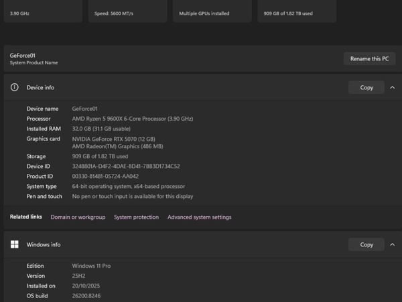Copy the Windows info details
This screenshot has width=402, height=302.
coord(366,244)
